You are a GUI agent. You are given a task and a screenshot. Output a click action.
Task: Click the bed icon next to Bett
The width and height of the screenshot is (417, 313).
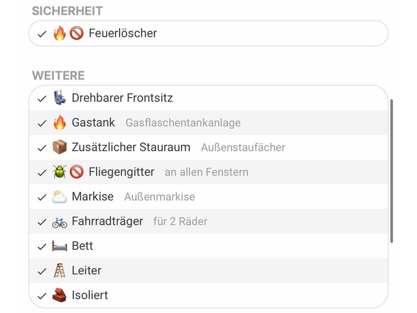[x=59, y=246]
